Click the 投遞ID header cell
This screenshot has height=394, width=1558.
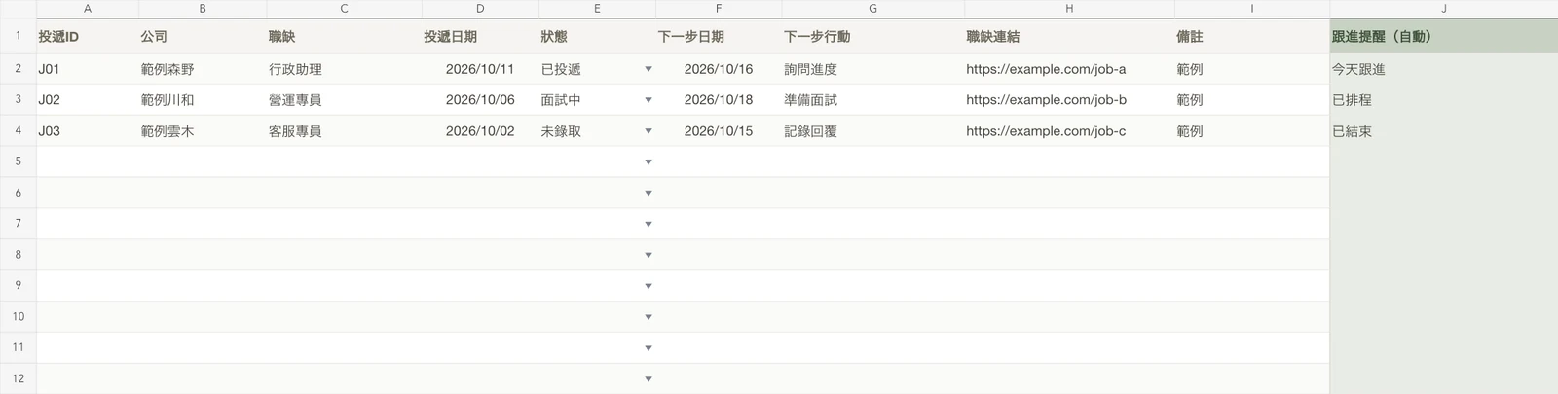[x=88, y=36]
